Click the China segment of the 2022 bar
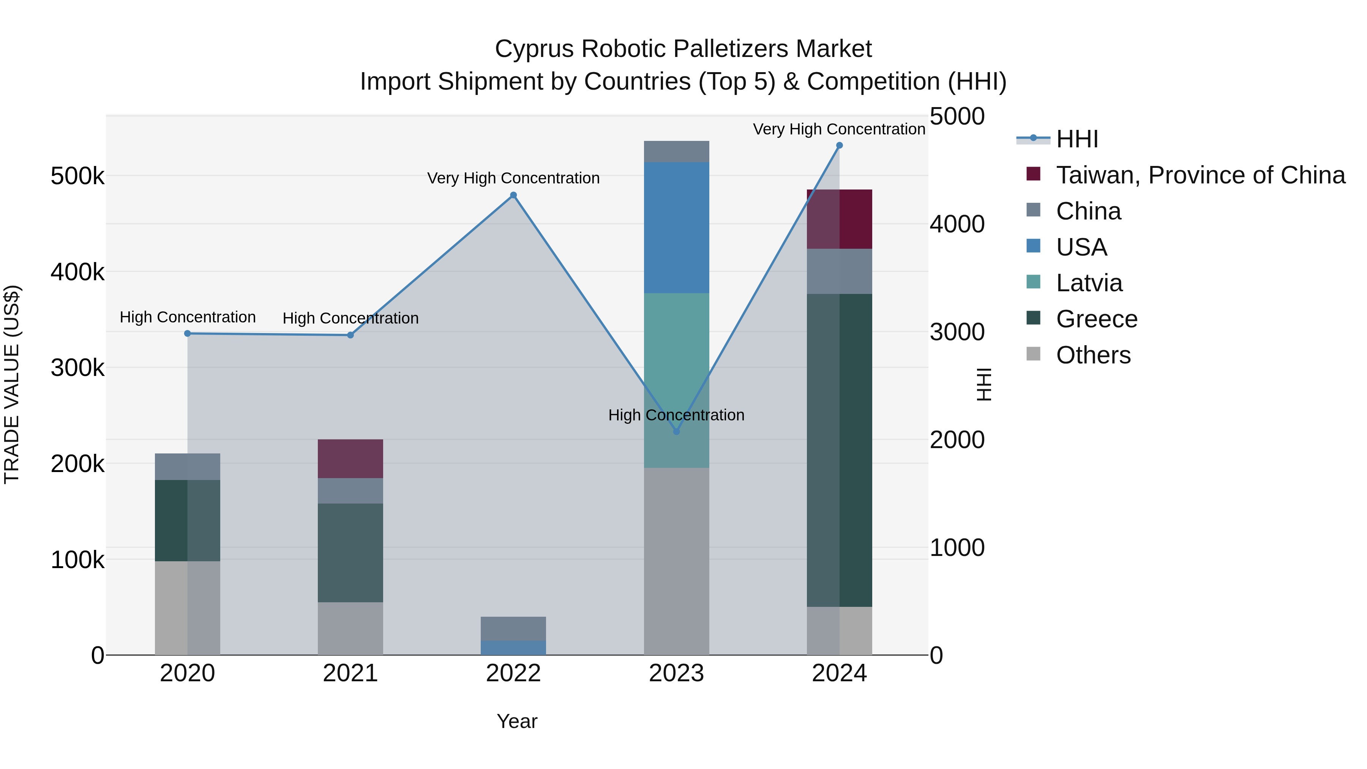The width and height of the screenshot is (1367, 769). [x=513, y=629]
